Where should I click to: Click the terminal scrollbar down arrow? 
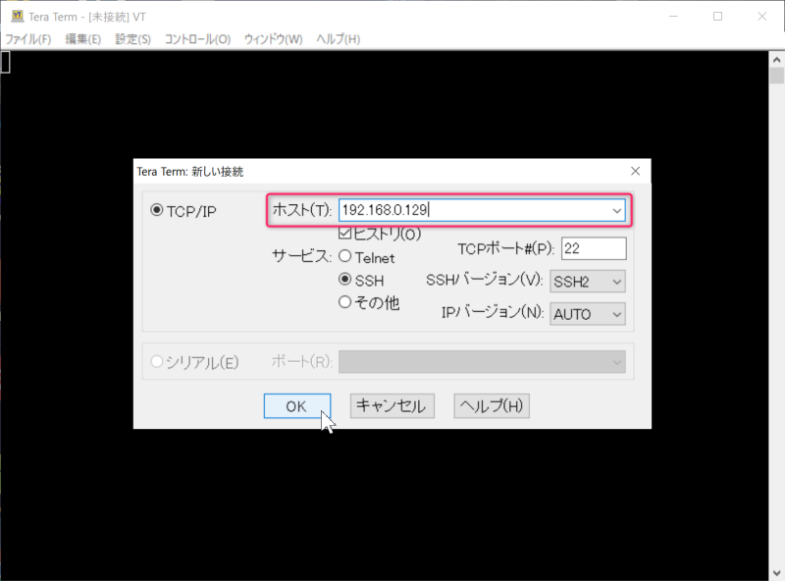776,572
